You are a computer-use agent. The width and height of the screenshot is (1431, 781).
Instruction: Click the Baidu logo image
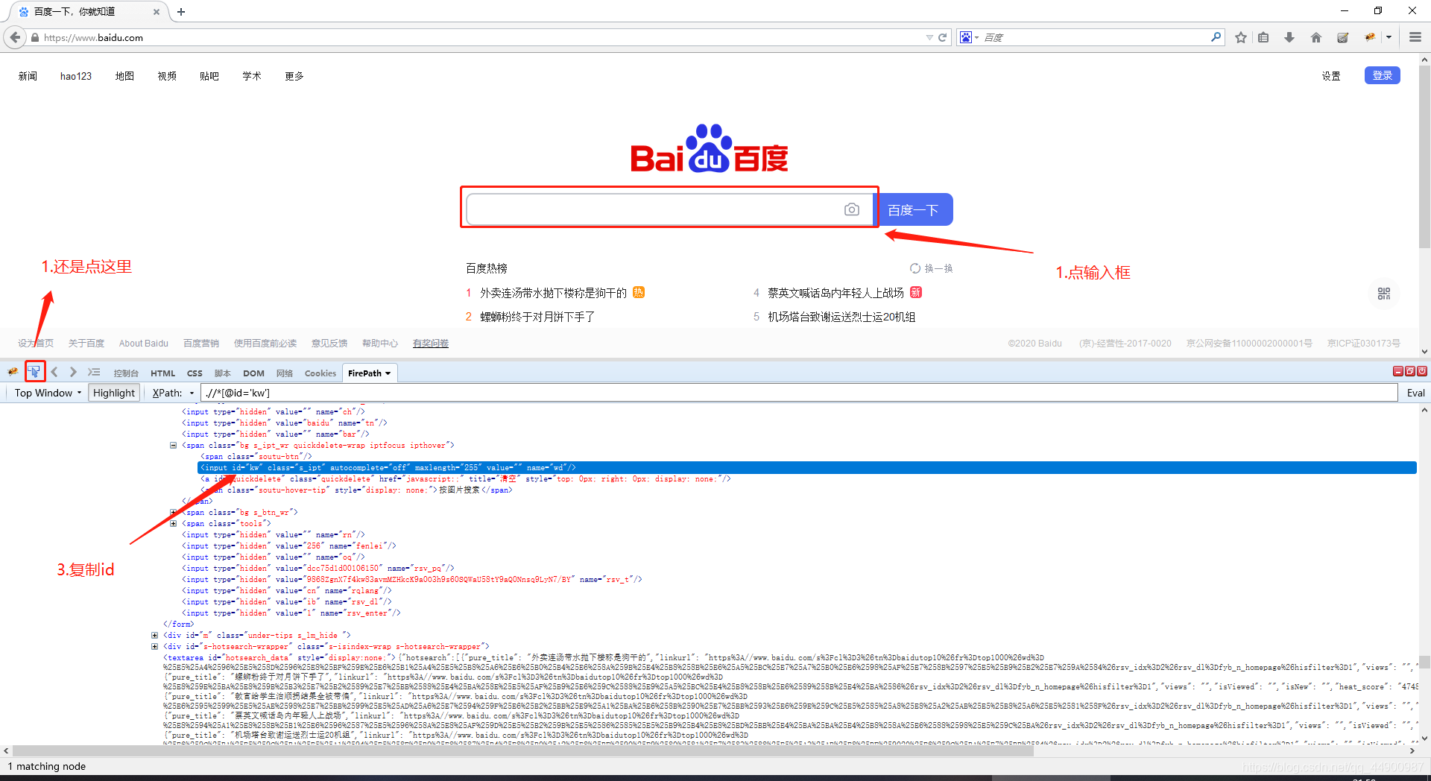click(x=710, y=149)
